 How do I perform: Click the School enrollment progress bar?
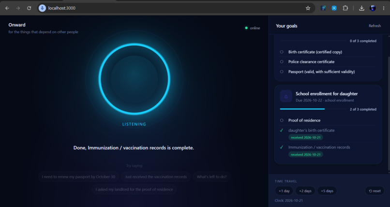click(x=314, y=109)
